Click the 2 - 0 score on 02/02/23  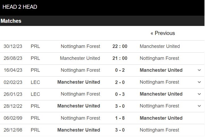pyautogui.click(x=120, y=82)
